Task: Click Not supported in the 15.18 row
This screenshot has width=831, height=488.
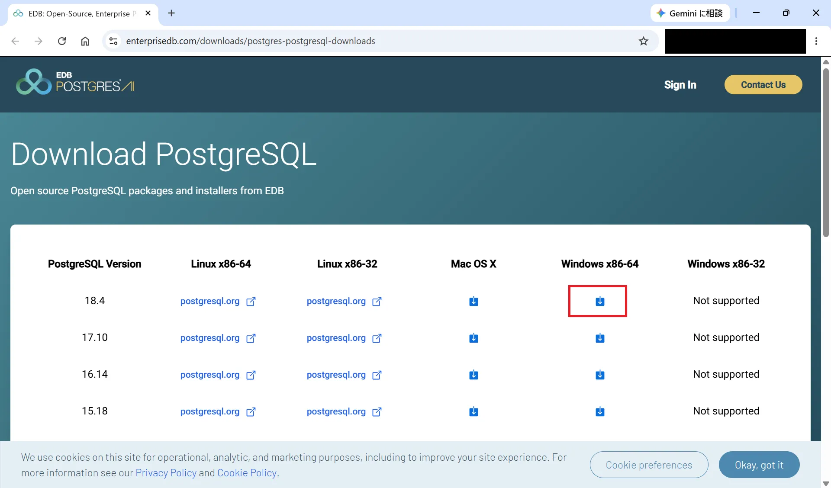Action: point(726,411)
